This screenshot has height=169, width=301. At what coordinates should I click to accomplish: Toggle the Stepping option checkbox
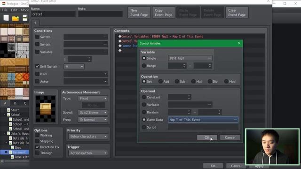pyautogui.click(x=37, y=141)
